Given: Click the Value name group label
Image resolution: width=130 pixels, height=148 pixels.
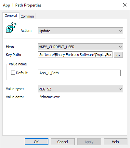Looking at the screenshot, I should (x=18, y=64).
